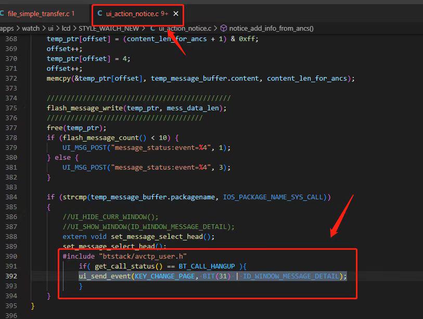The height and width of the screenshot is (319, 423).
Task: Open the STYLE_WATCH_NEW breadcrumb folder
Action: pyautogui.click(x=109, y=28)
